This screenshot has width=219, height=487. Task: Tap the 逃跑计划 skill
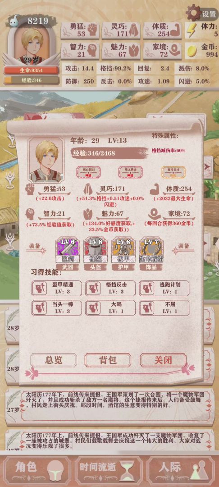pyautogui.click(x=164, y=288)
